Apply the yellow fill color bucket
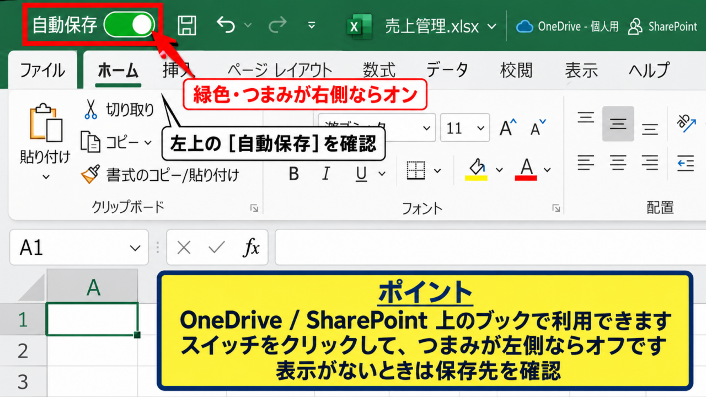The image size is (706, 397). pyautogui.click(x=477, y=170)
